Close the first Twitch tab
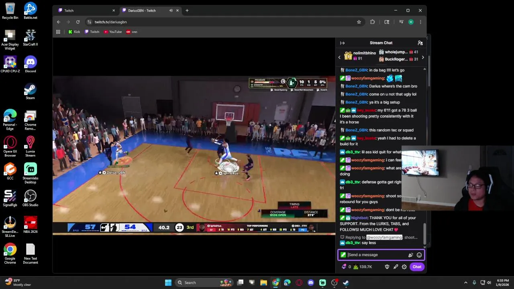Viewport: 514px width, 289px height. (113, 10)
